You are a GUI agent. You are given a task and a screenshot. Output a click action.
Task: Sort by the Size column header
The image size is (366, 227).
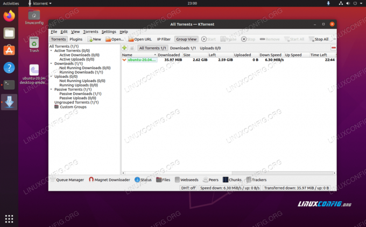(x=195, y=55)
